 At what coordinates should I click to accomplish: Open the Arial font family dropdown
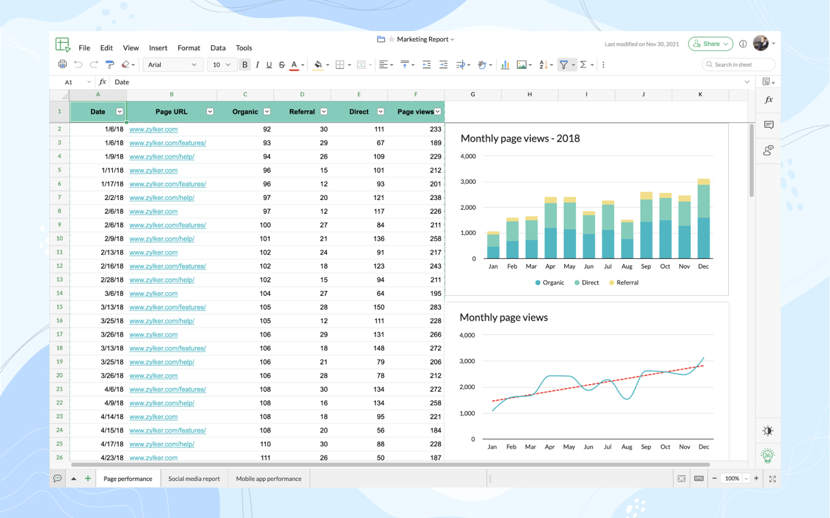[x=172, y=65]
